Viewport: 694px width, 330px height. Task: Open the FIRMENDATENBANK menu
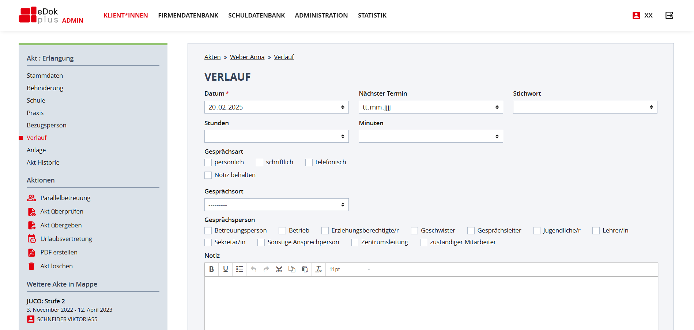[x=188, y=15]
